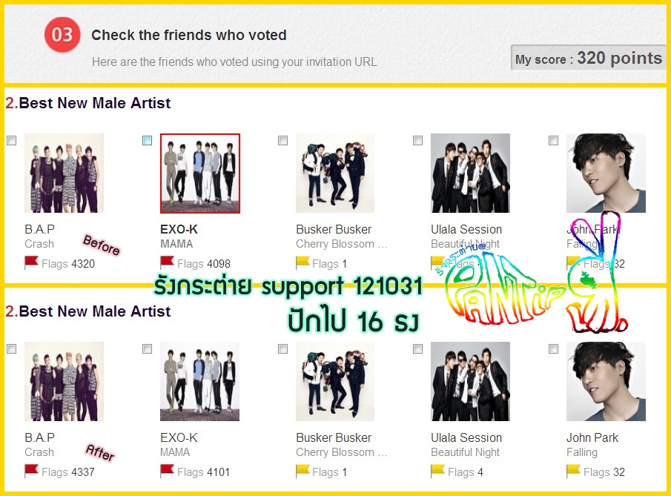Click the red flag icon beside Flags 4320
671x496 pixels.
pyautogui.click(x=31, y=262)
